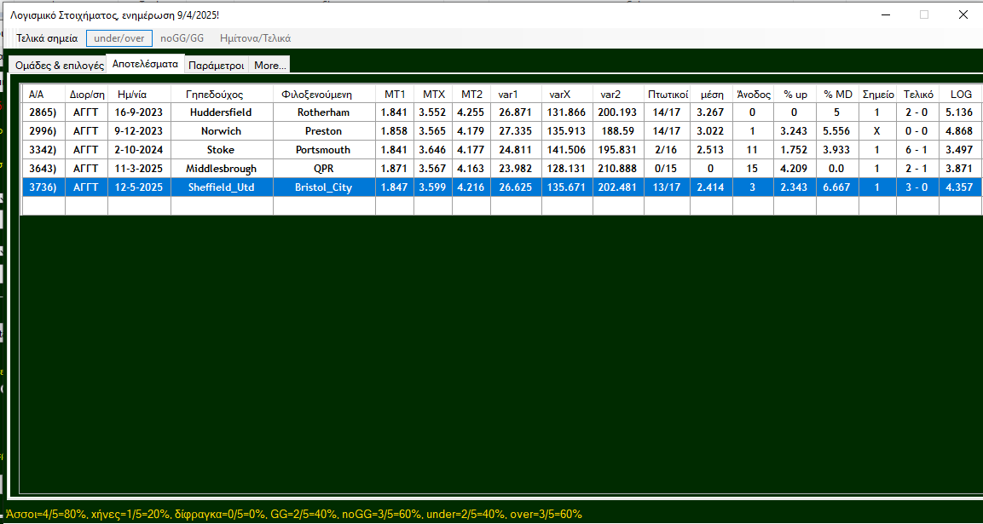The height and width of the screenshot is (524, 983).
Task: Open the noGG/GG menu
Action: click(x=182, y=38)
